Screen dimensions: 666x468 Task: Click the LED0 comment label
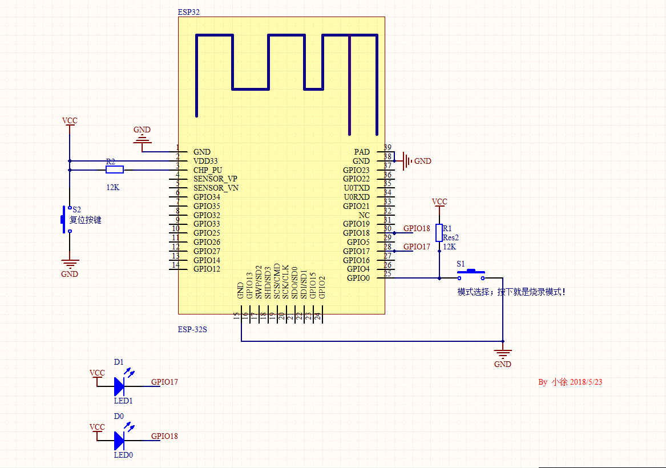[123, 455]
